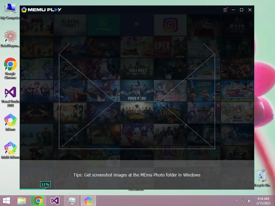
Task: Open volume control tray icon
Action: tap(249, 201)
